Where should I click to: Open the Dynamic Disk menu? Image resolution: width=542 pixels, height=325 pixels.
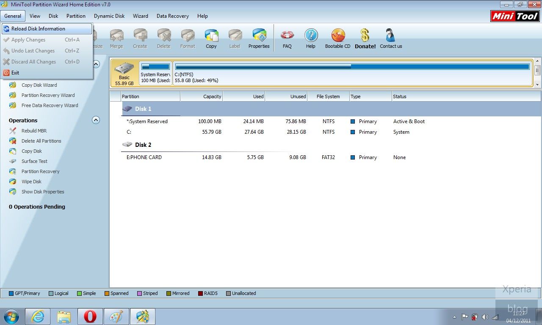coord(109,16)
